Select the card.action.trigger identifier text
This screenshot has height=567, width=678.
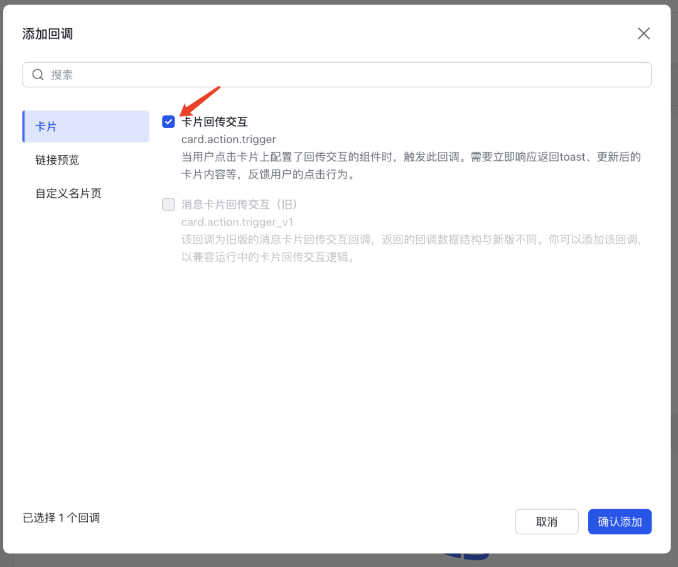point(229,139)
